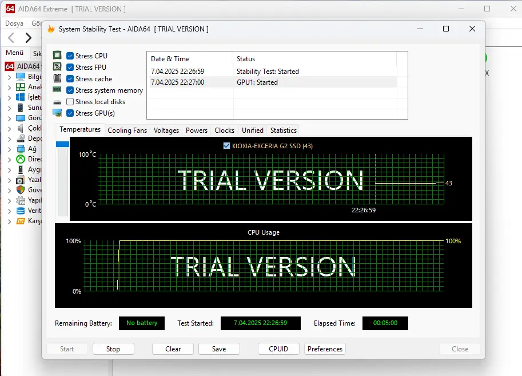Click the Ağ network icon in the sidebar
The height and width of the screenshot is (376, 522).
pyautogui.click(x=21, y=149)
